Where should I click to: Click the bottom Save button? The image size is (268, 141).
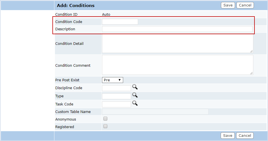pos(228,136)
